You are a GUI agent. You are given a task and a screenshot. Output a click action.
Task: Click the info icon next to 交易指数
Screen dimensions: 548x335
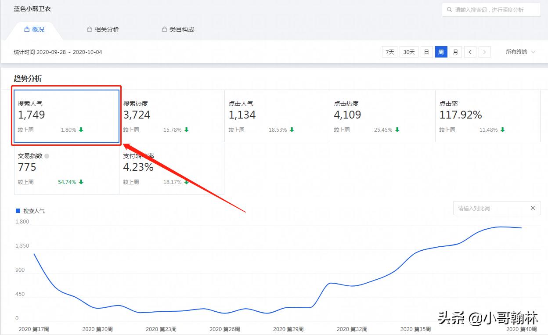(x=47, y=155)
